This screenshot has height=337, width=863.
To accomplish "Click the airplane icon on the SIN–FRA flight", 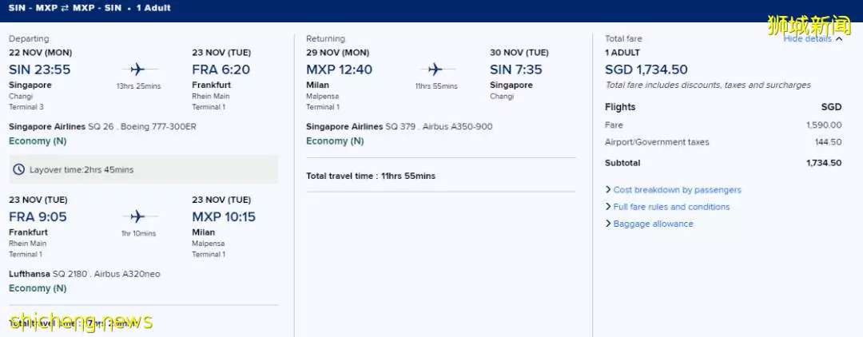I will coord(137,69).
